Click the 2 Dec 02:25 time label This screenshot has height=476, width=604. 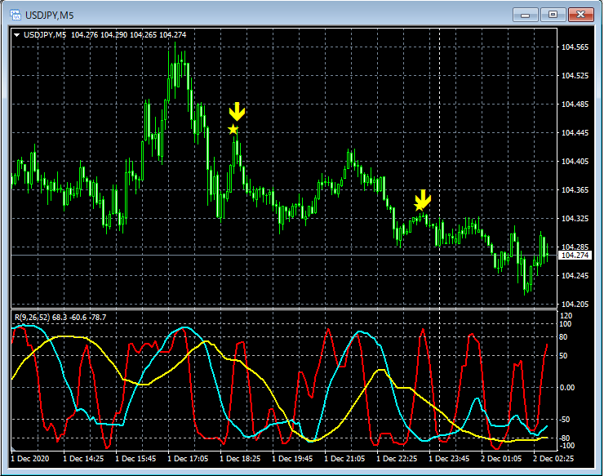pyautogui.click(x=551, y=460)
